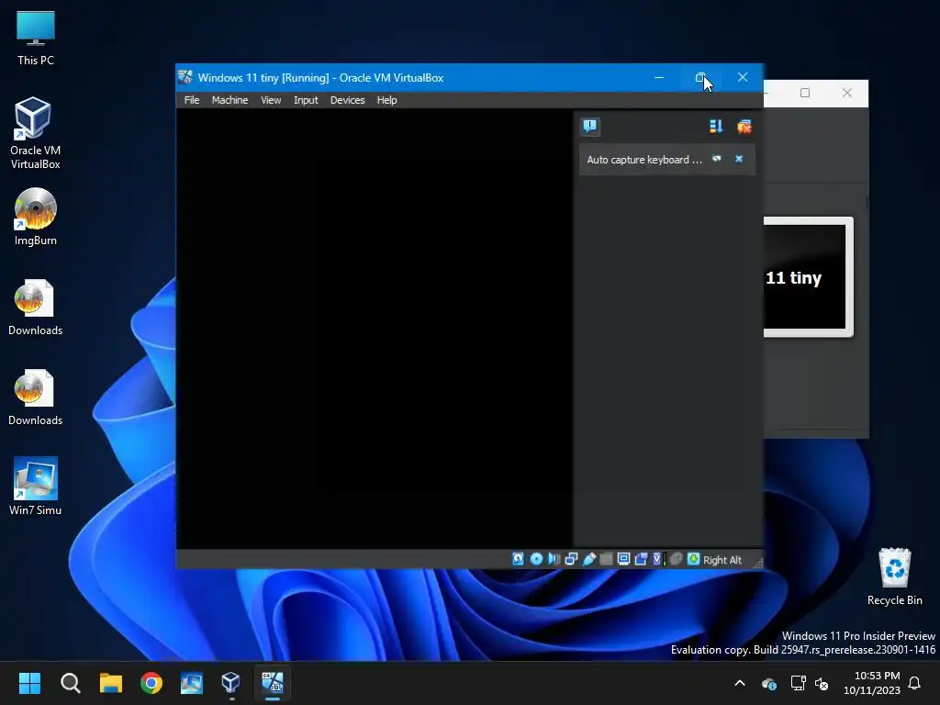Click the resize grip in the VM status bar

tap(757, 563)
